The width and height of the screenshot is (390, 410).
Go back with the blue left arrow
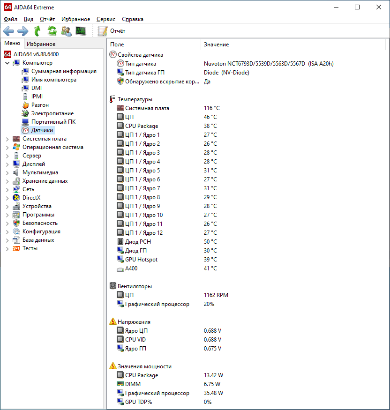pos(8,31)
